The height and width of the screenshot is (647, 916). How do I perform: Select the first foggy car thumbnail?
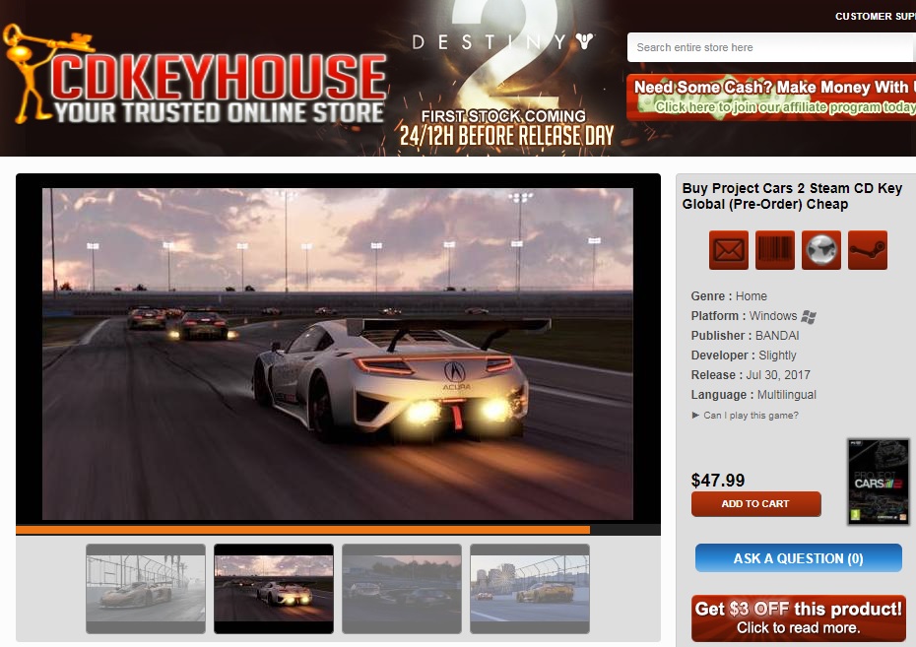click(146, 589)
